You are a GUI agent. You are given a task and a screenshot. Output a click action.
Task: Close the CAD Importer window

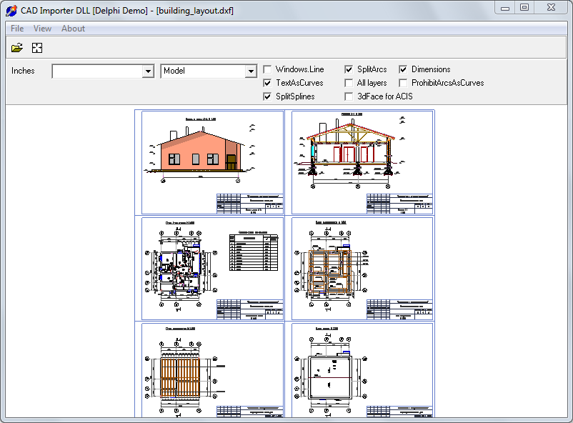[x=552, y=8]
